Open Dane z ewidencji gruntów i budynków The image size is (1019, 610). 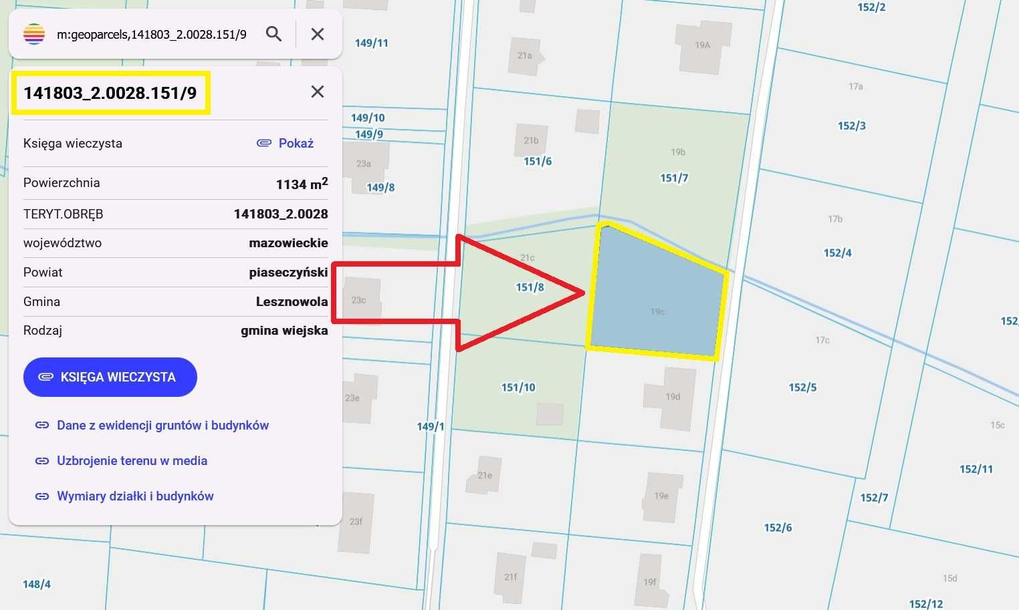(x=162, y=426)
